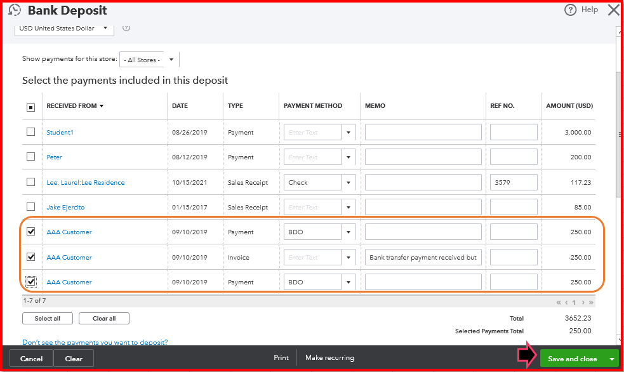The height and width of the screenshot is (372, 624).
Task: Click the DATE column header
Action: [180, 106]
